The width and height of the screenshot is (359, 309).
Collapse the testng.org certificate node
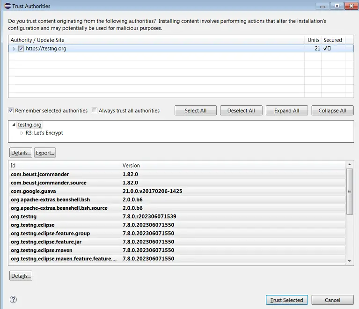point(14,125)
